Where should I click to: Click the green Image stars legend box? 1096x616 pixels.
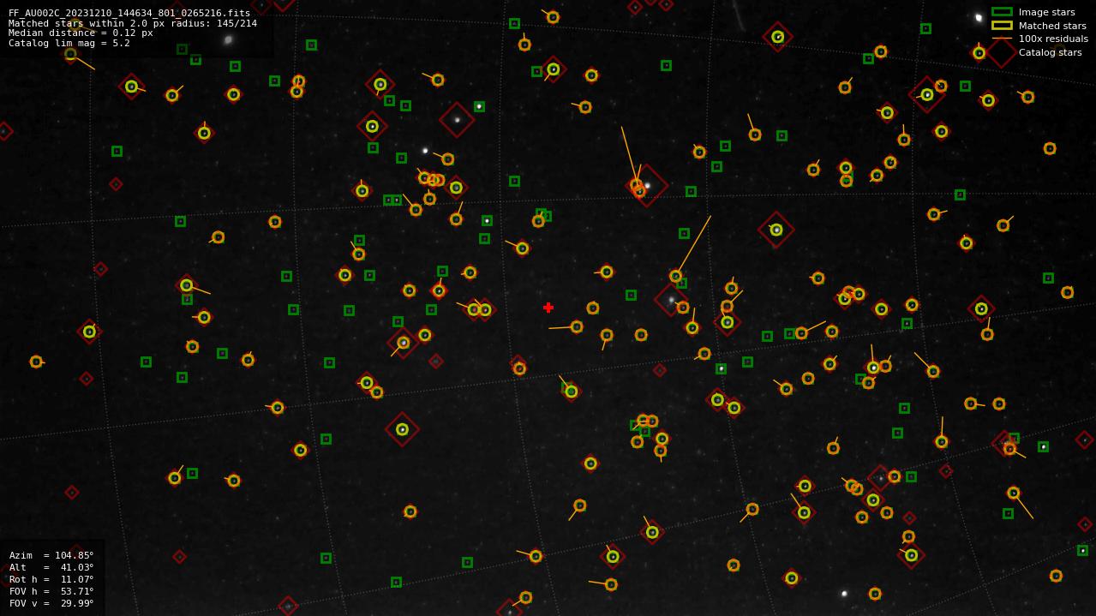1002,12
